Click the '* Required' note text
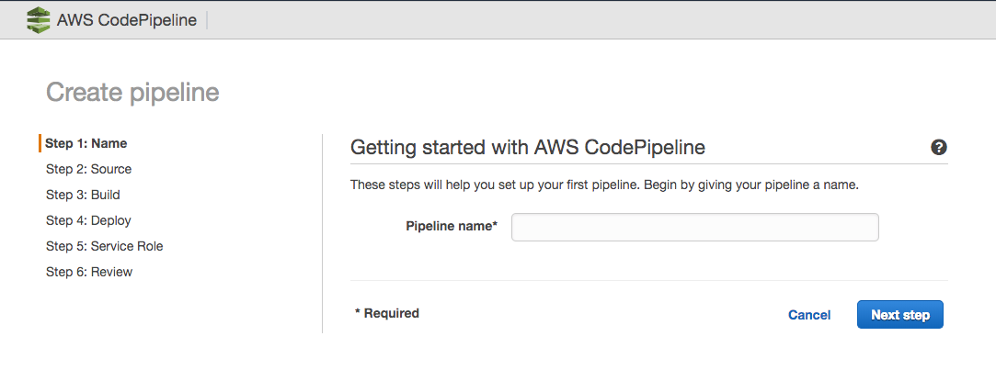This screenshot has width=996, height=381. click(387, 313)
